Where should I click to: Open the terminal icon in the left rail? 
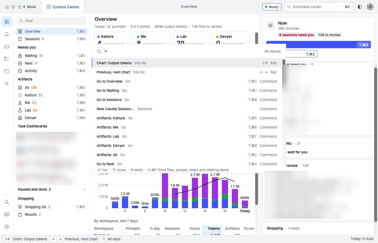click(x=7, y=71)
